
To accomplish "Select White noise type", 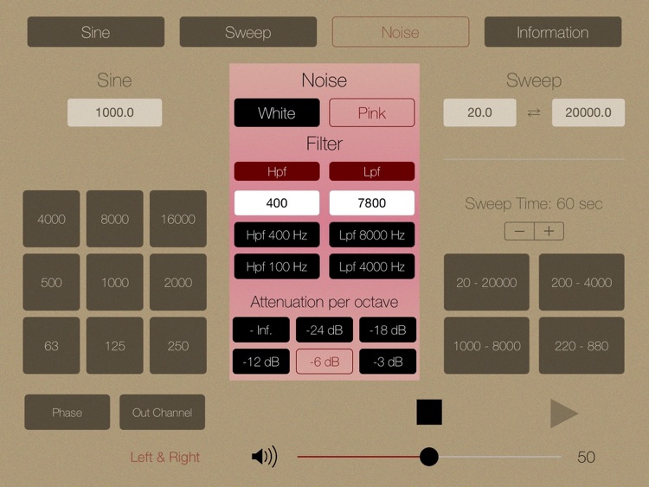I will pos(277,112).
